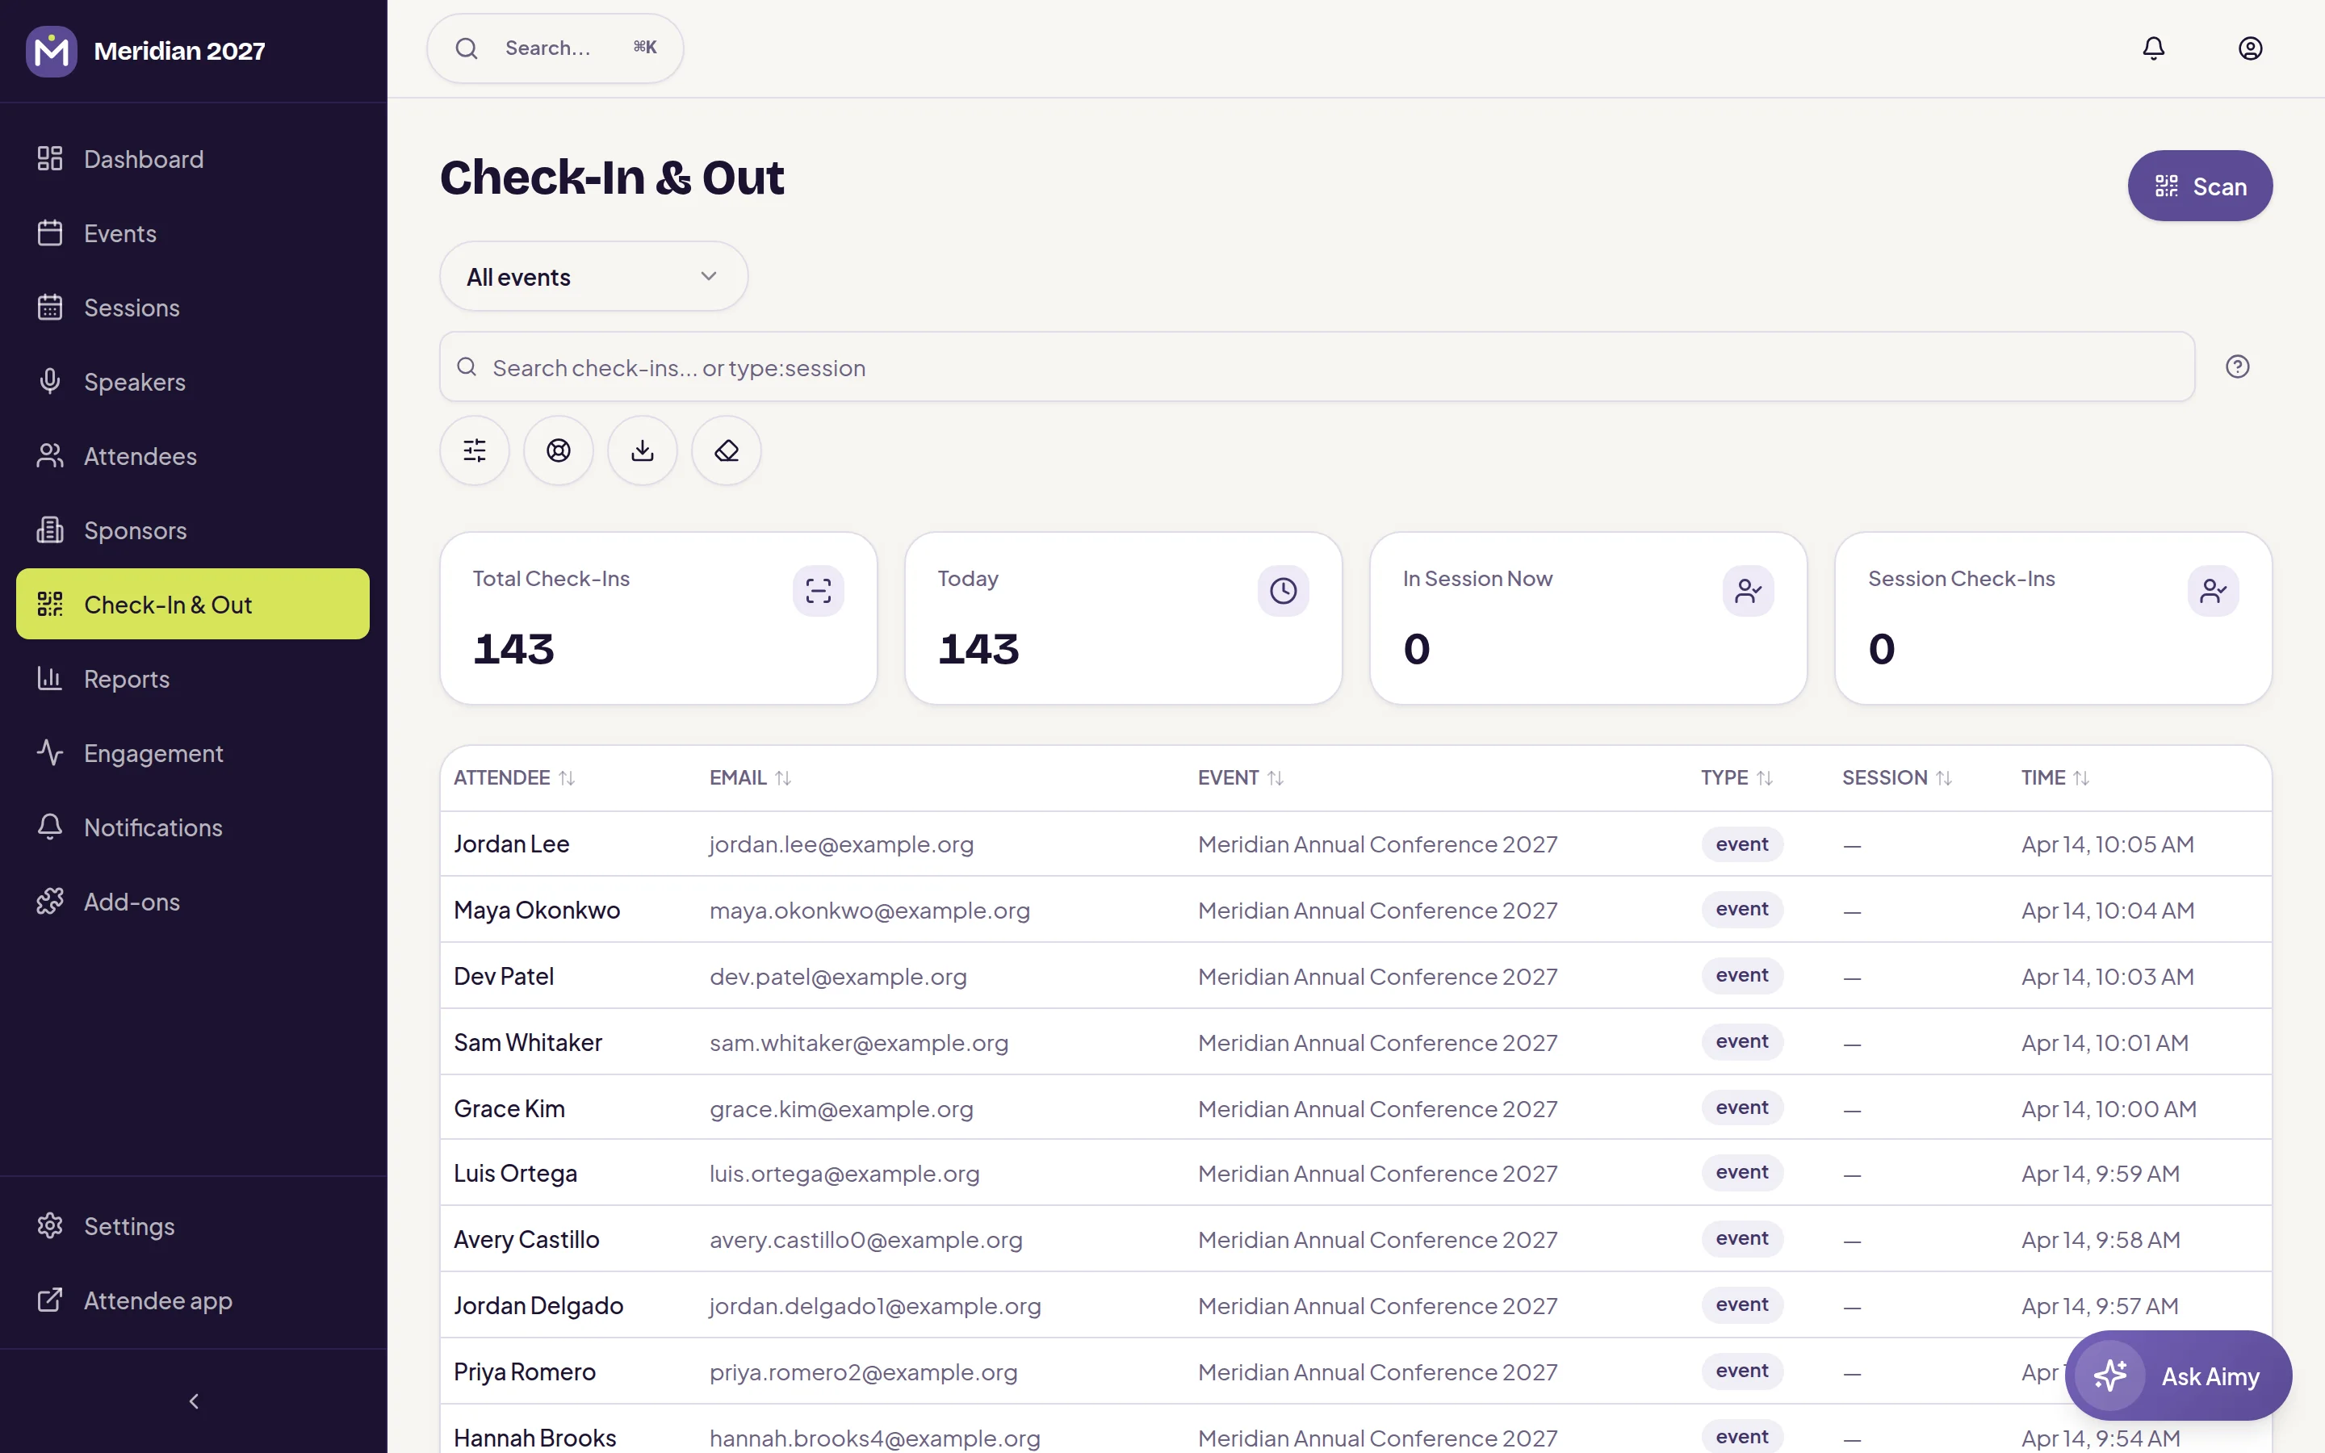Open Add-ons in the sidebar
Viewport: 2325px width, 1453px height.
[193, 902]
